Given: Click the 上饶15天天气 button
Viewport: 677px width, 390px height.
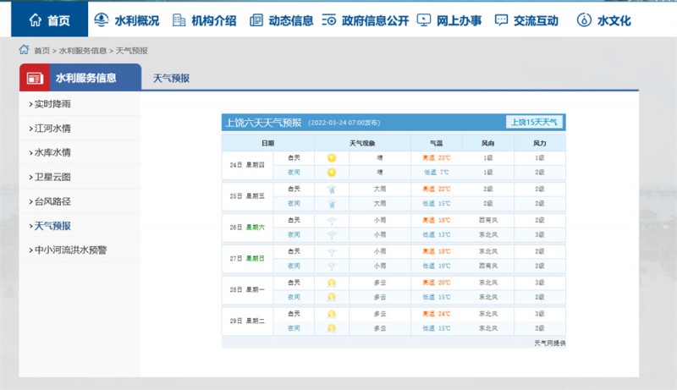Looking at the screenshot, I should (534, 122).
